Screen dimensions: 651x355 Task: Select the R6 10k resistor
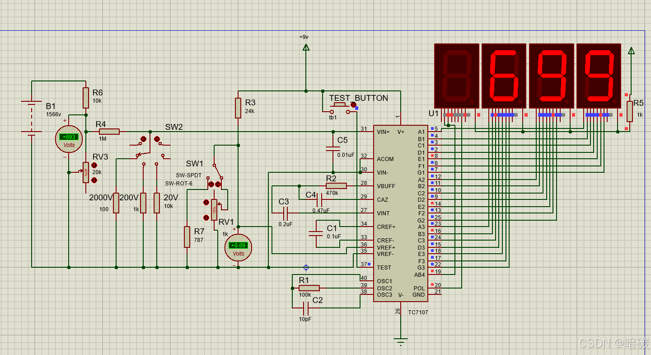coord(86,98)
